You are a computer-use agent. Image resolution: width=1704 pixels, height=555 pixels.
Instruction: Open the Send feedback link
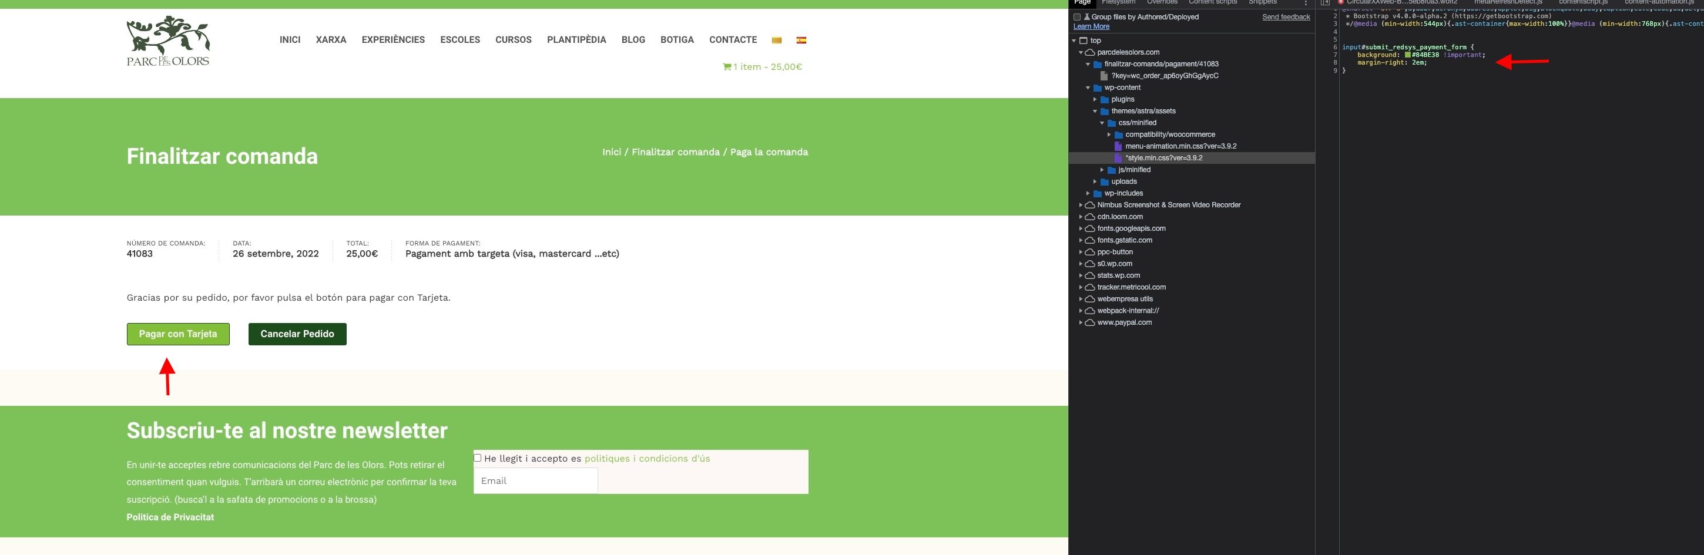[x=1286, y=17]
